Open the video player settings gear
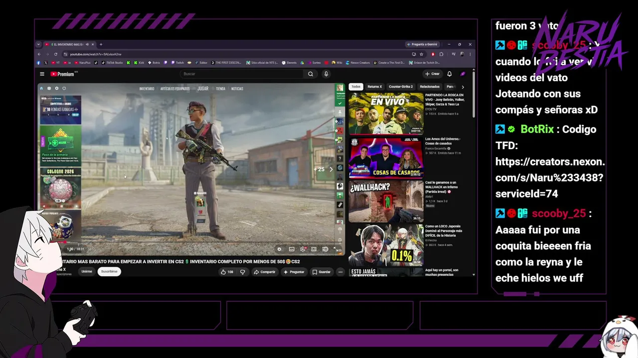Viewport: 638px width, 358px height. (303, 249)
